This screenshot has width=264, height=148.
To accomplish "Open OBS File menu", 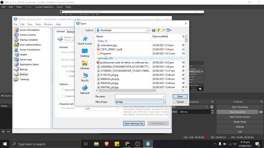I will point(3,7).
